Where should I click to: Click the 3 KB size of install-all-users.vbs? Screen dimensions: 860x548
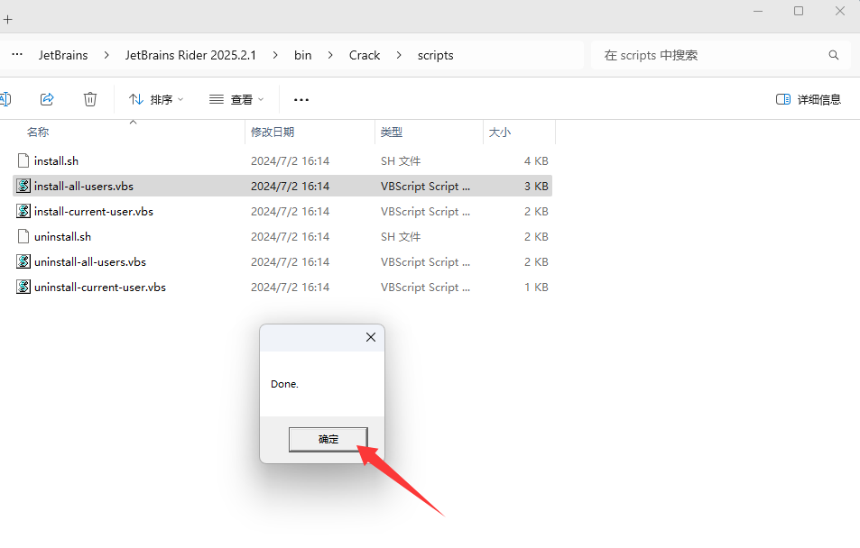(536, 187)
